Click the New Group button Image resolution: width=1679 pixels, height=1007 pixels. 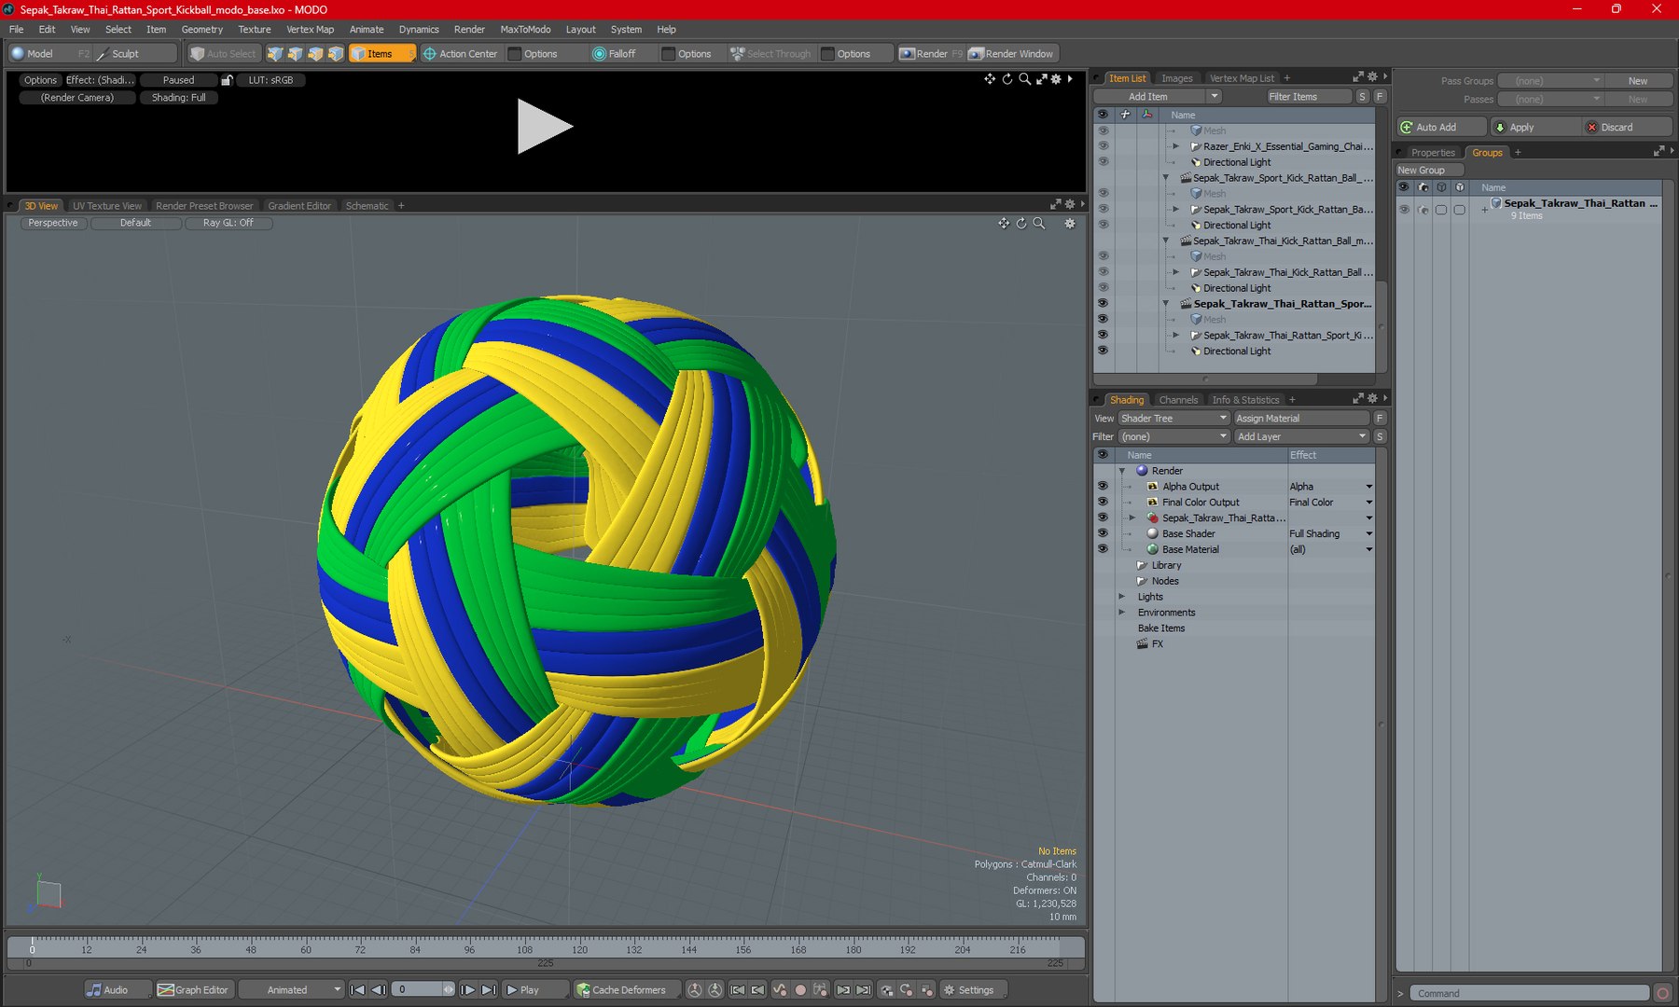[x=1429, y=171]
